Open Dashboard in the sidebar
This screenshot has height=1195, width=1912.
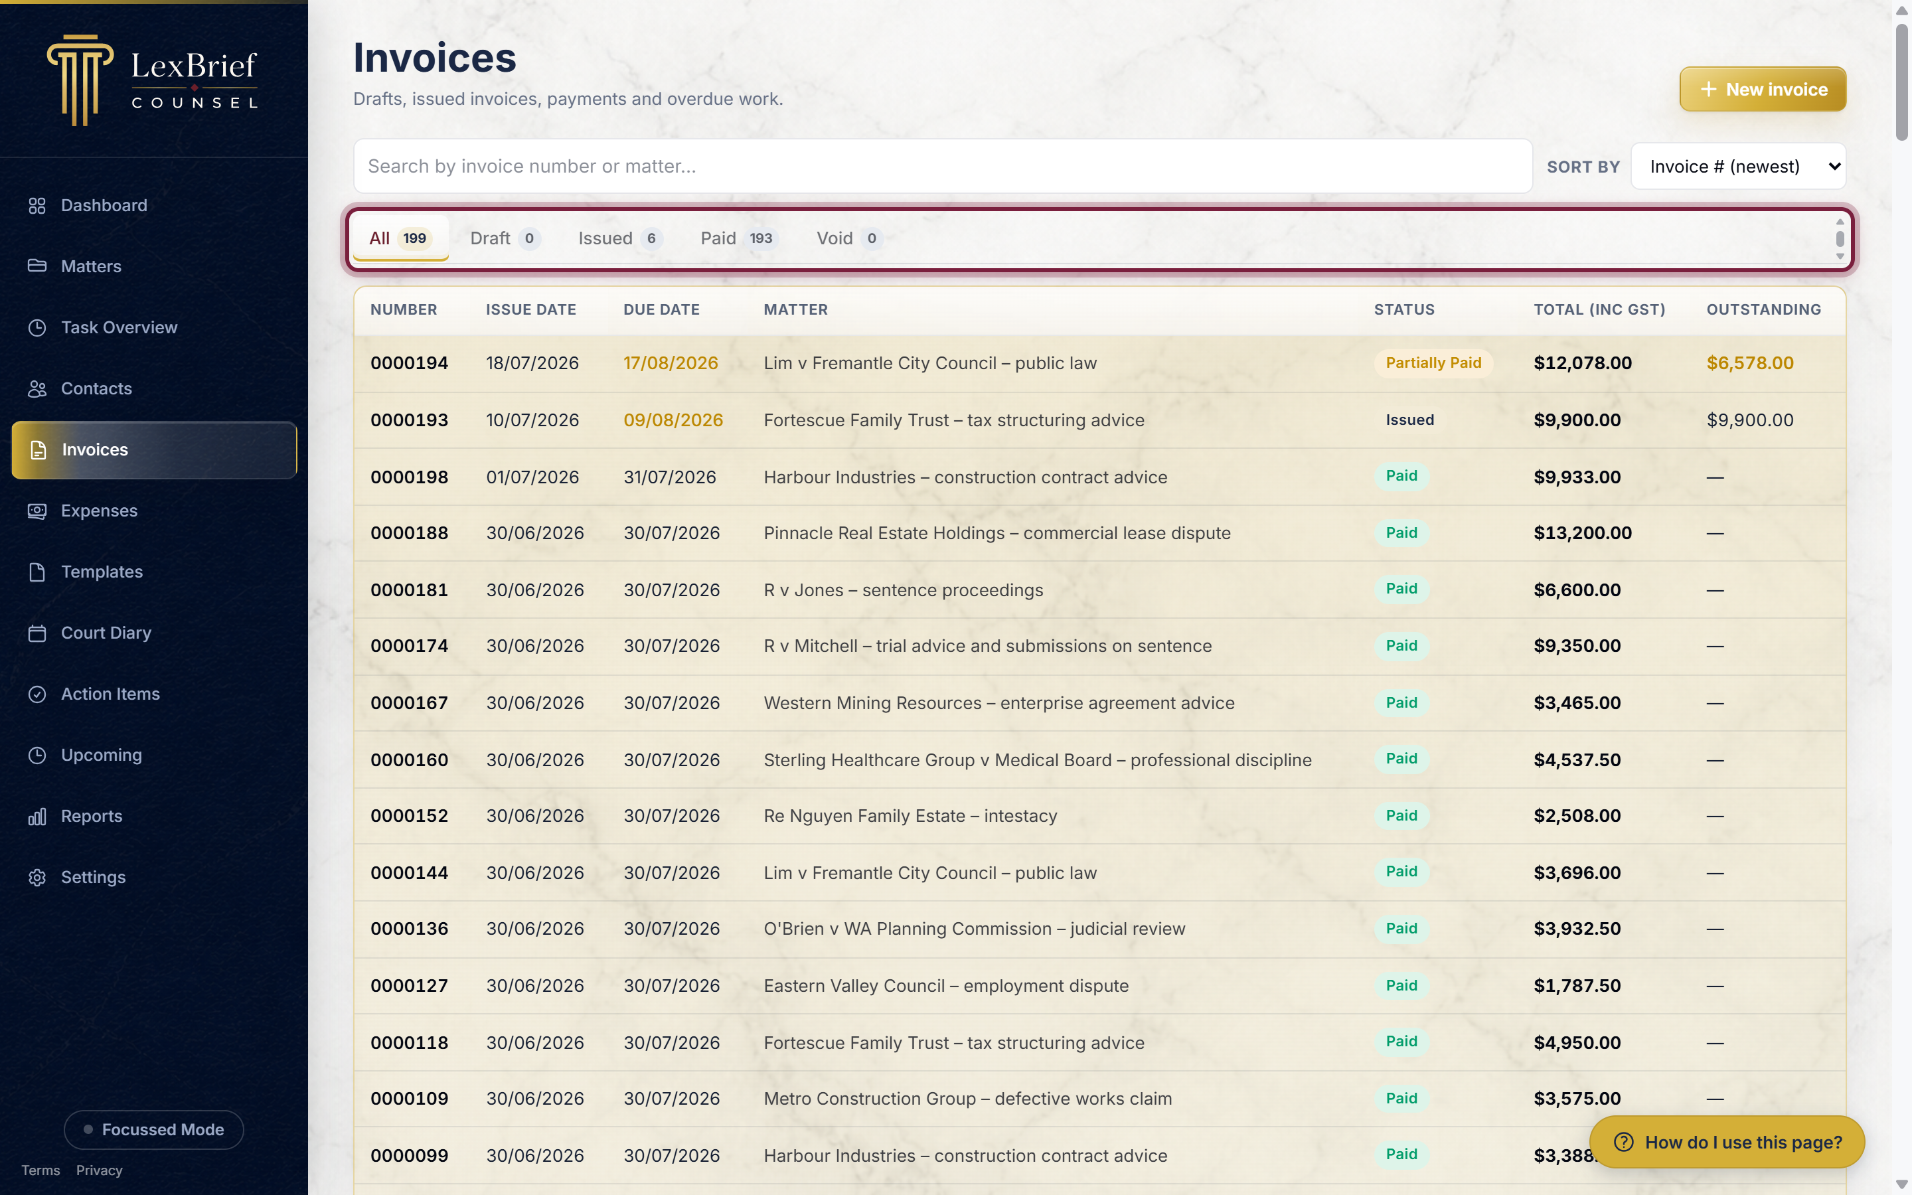point(154,206)
